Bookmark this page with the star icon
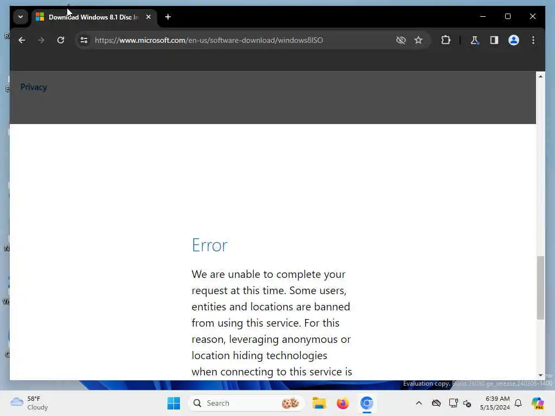This screenshot has height=416, width=555. coord(418,40)
